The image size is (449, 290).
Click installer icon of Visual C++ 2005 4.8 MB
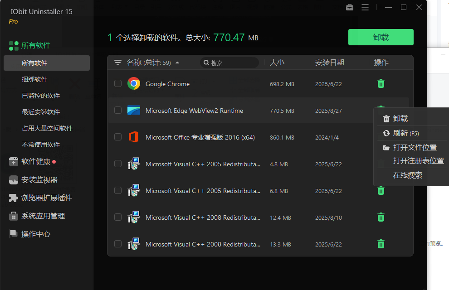pos(134,164)
